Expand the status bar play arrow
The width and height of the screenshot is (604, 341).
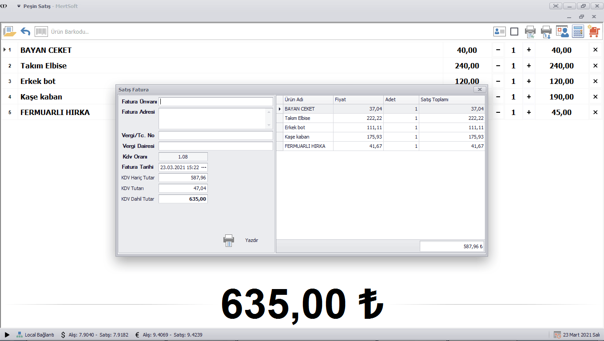tap(7, 335)
